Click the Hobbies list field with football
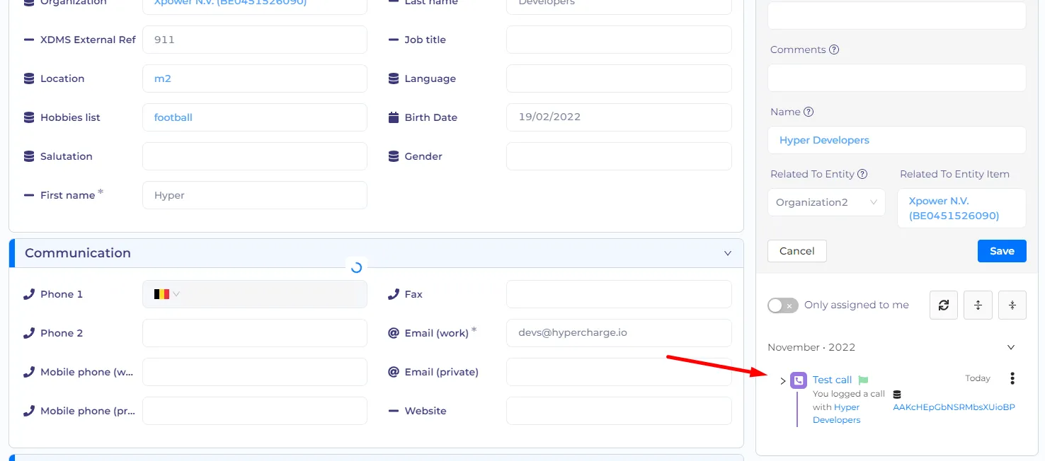Image resolution: width=1045 pixels, height=461 pixels. [x=255, y=117]
